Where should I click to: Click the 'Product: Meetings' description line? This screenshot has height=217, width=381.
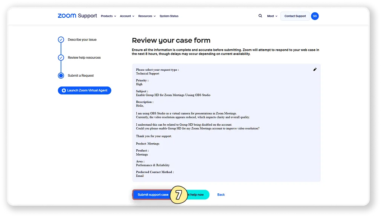(148, 144)
